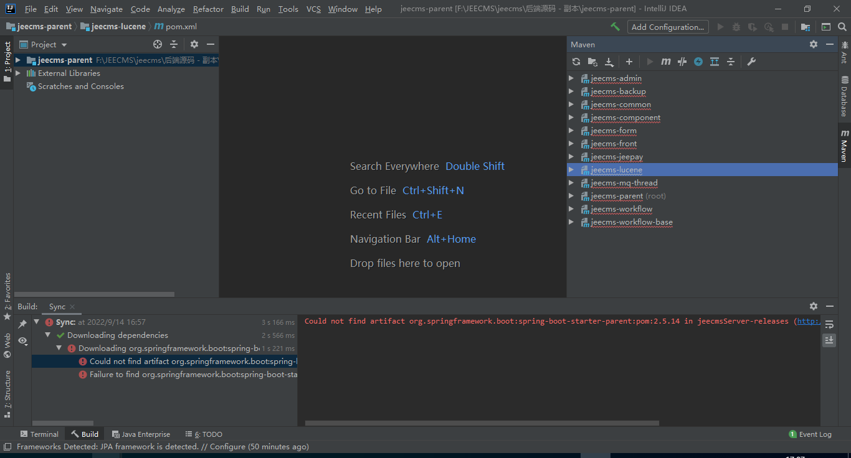Collapse all nodes in Maven panel
The image size is (851, 458).
pos(731,62)
